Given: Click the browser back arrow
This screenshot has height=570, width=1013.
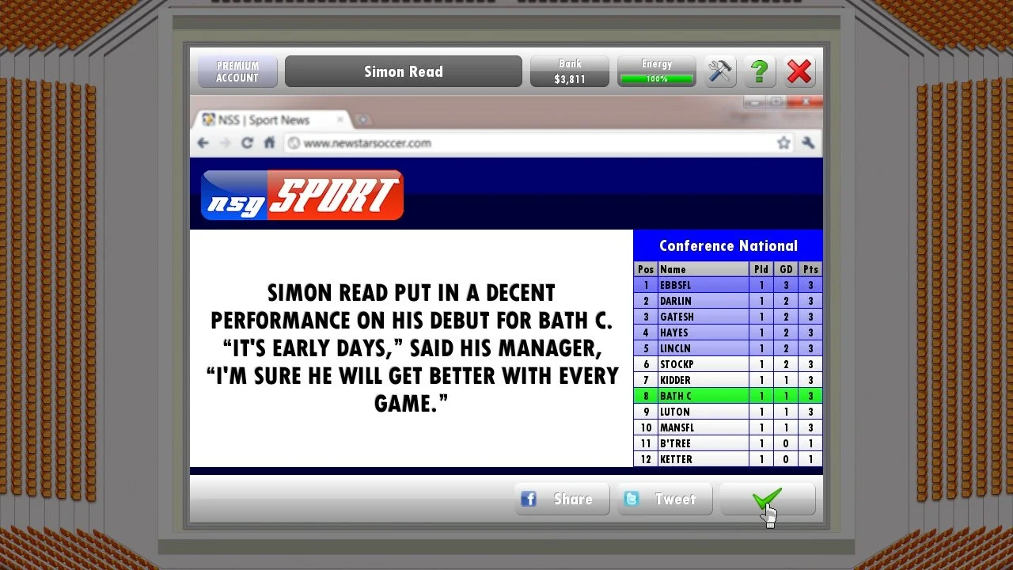Looking at the screenshot, I should [x=203, y=143].
